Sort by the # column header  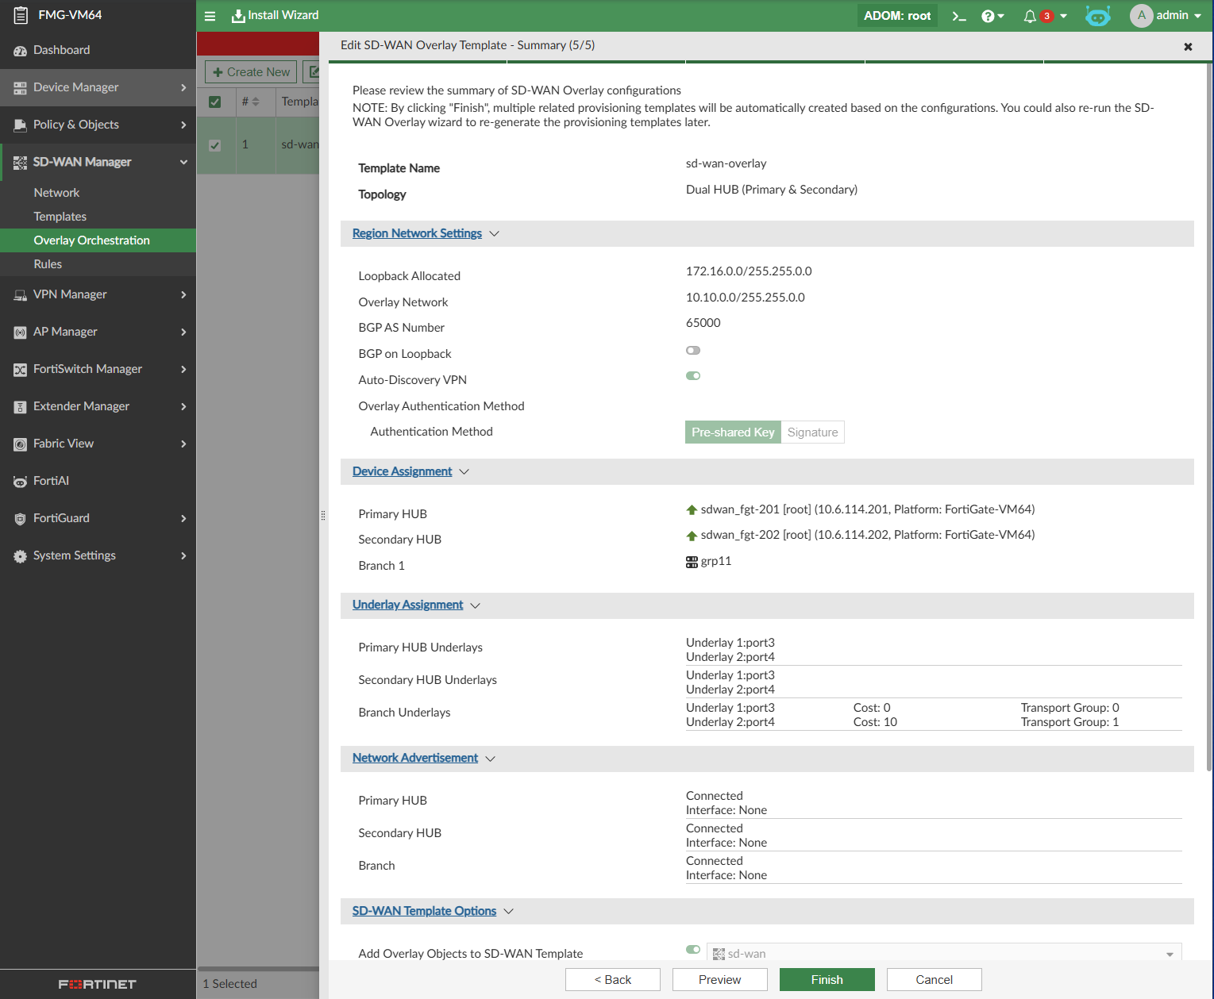(x=250, y=102)
